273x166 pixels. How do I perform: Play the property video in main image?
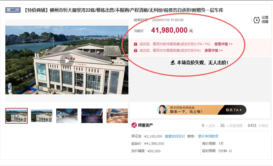(x=67, y=61)
